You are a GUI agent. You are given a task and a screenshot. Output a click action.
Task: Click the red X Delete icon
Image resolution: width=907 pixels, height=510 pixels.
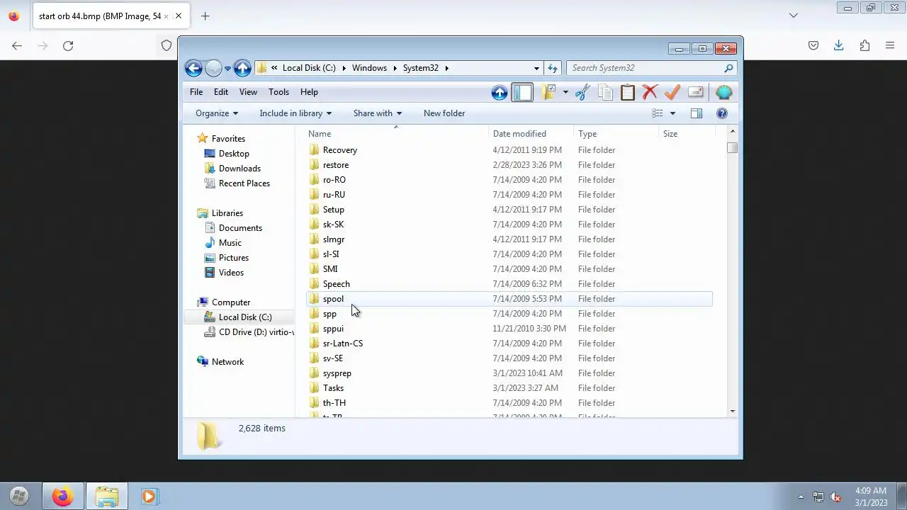650,92
